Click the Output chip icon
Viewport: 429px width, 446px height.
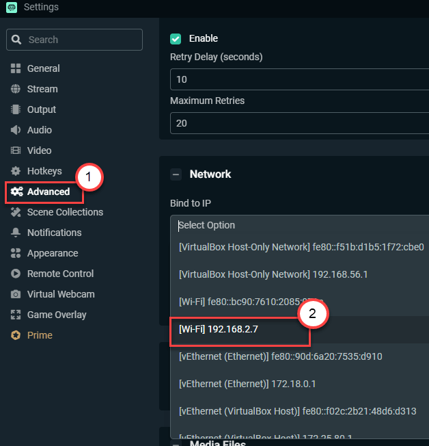(x=16, y=109)
